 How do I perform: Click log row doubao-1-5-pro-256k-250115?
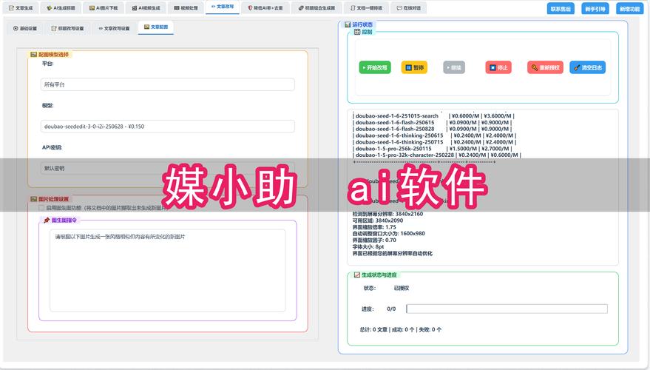pyautogui.click(x=433, y=149)
